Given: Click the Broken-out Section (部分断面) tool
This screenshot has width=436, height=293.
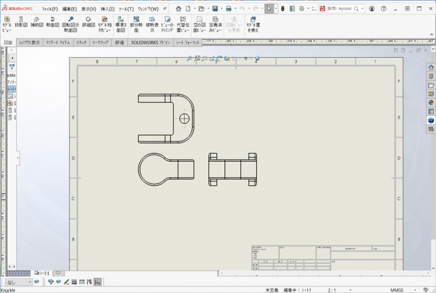Looking at the screenshot, I should (x=136, y=25).
